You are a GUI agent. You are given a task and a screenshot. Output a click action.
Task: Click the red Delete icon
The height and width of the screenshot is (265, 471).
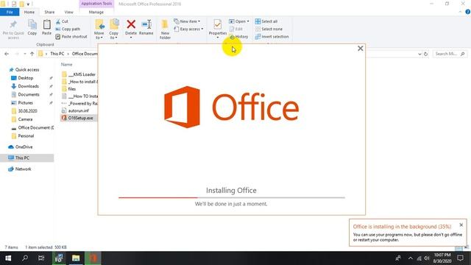pyautogui.click(x=131, y=24)
